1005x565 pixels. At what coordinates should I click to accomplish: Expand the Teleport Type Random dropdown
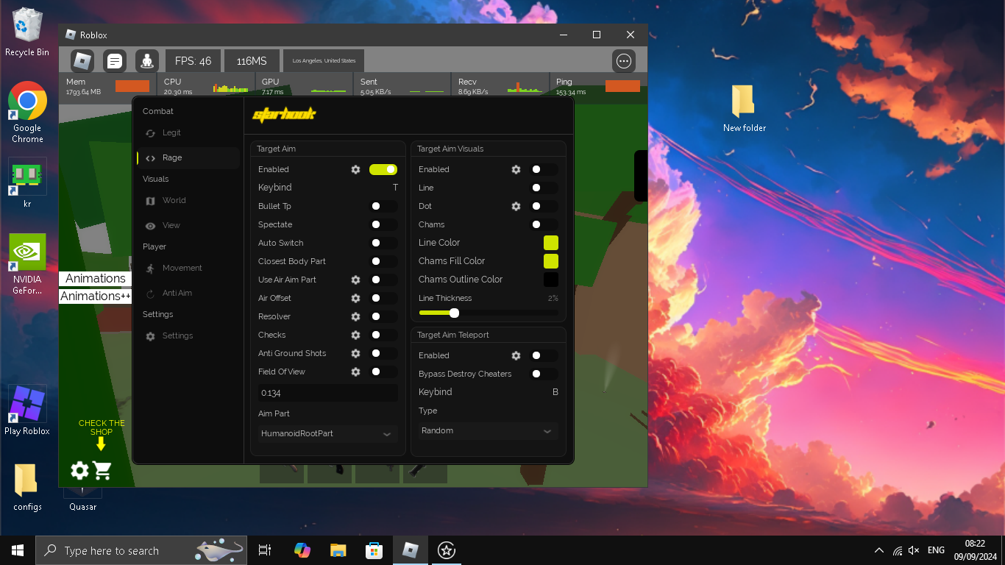[x=488, y=430]
